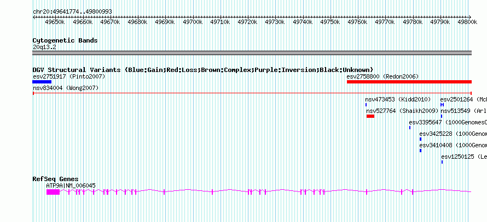Screen dimensions: 487x222
Task: Click the 49720k ruler tick label
Action: pos(247,22)
